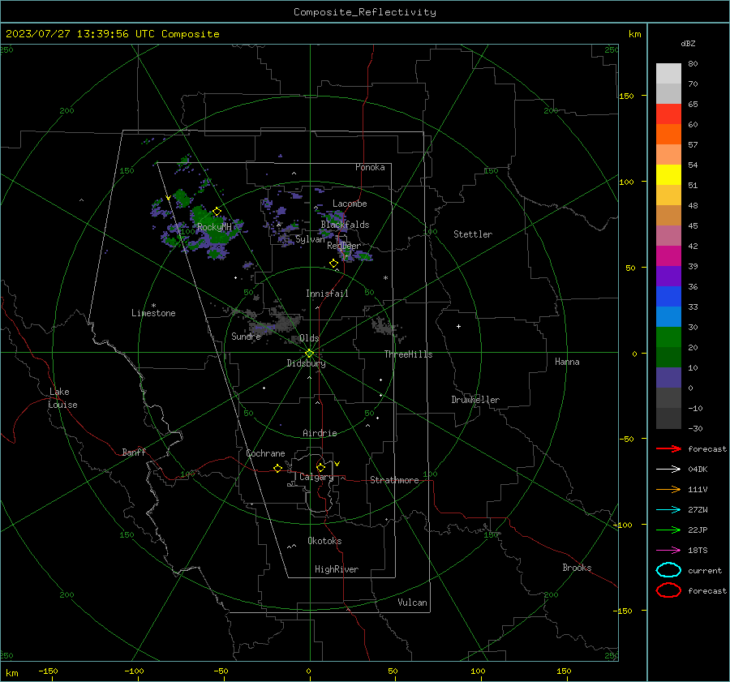730x682 pixels.
Task: Click the Strathmore label
Action: pos(394,480)
